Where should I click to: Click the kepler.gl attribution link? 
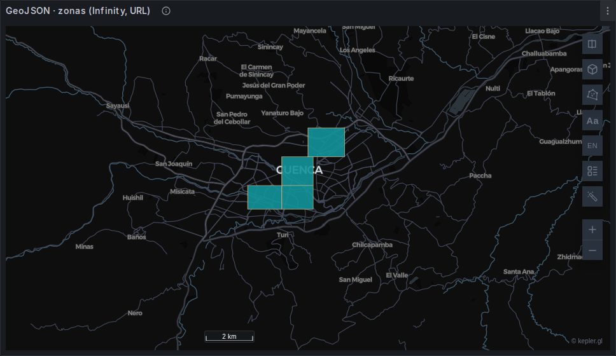coord(587,341)
